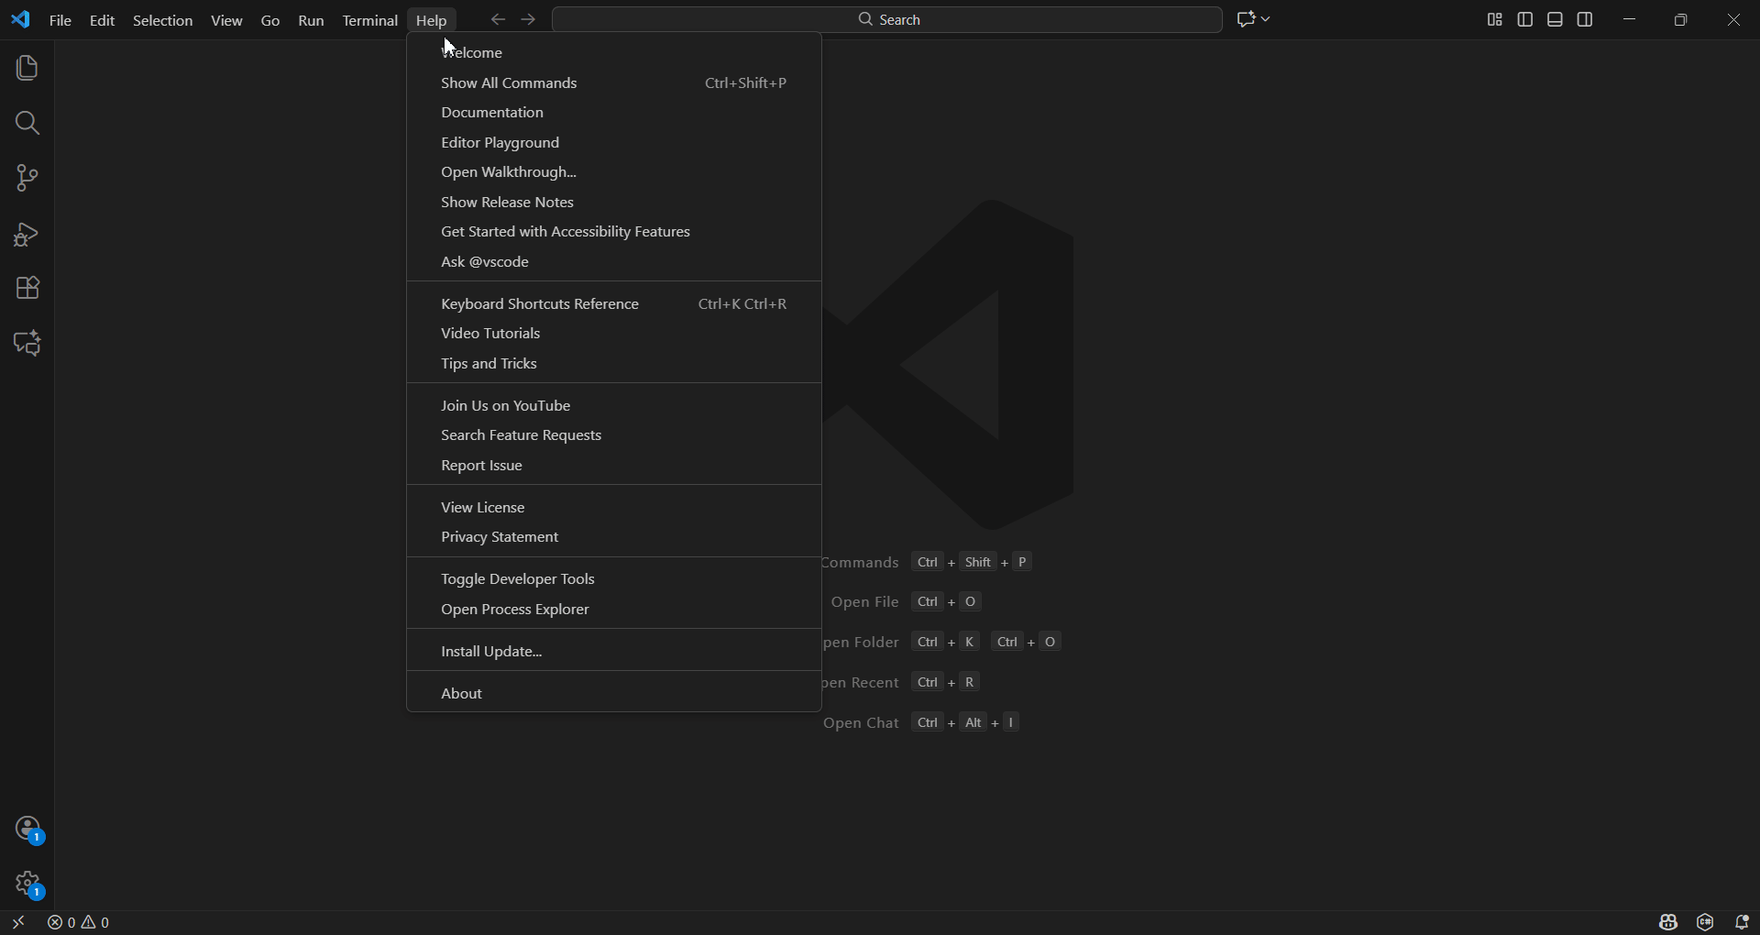The height and width of the screenshot is (935, 1760).
Task: Toggle the Primary Side Bar visibility
Action: click(x=1524, y=18)
